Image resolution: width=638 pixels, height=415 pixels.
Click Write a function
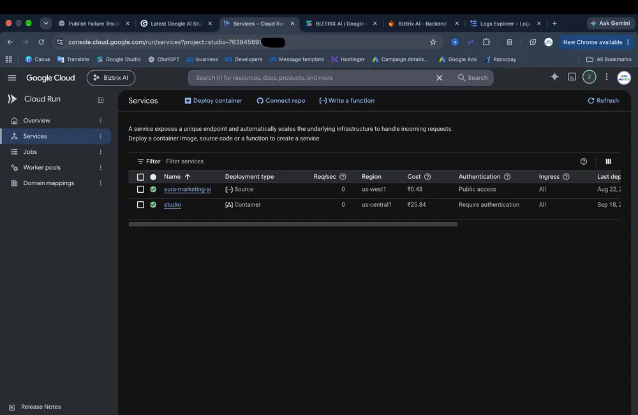pyautogui.click(x=346, y=101)
